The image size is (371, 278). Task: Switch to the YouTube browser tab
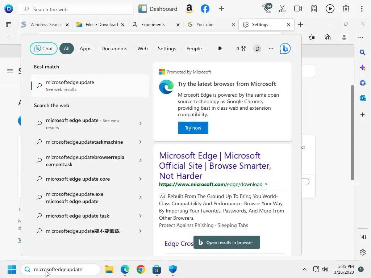(205, 25)
